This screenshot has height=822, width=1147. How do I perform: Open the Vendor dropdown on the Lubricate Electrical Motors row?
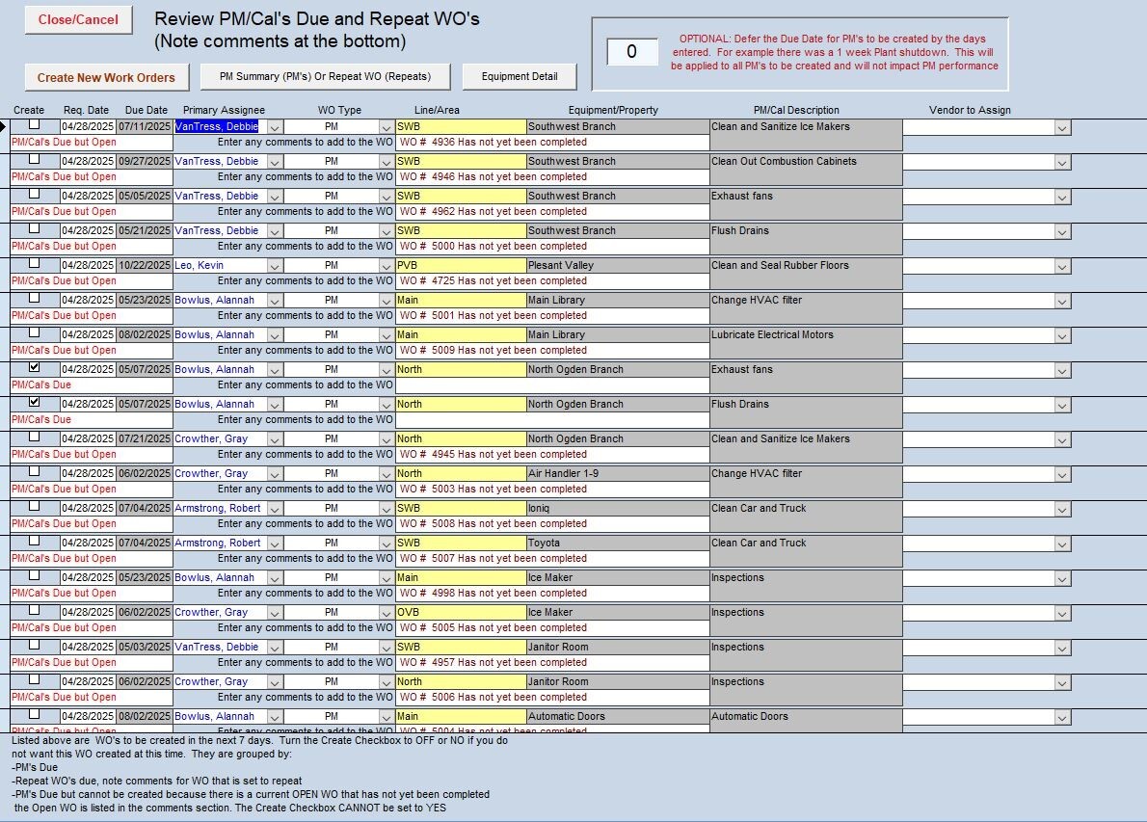click(x=1062, y=334)
